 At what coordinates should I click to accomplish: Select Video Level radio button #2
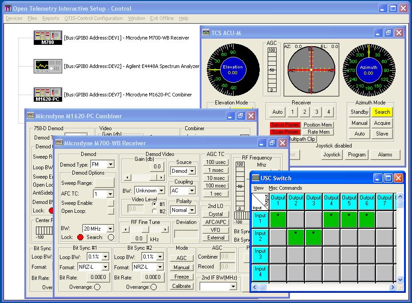154,211
